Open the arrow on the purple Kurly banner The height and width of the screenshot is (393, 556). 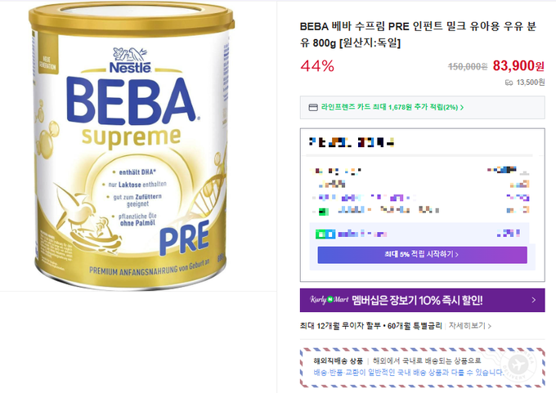(x=534, y=301)
